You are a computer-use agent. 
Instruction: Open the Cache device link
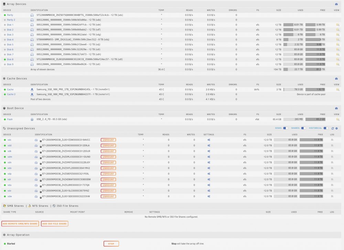point(10,90)
